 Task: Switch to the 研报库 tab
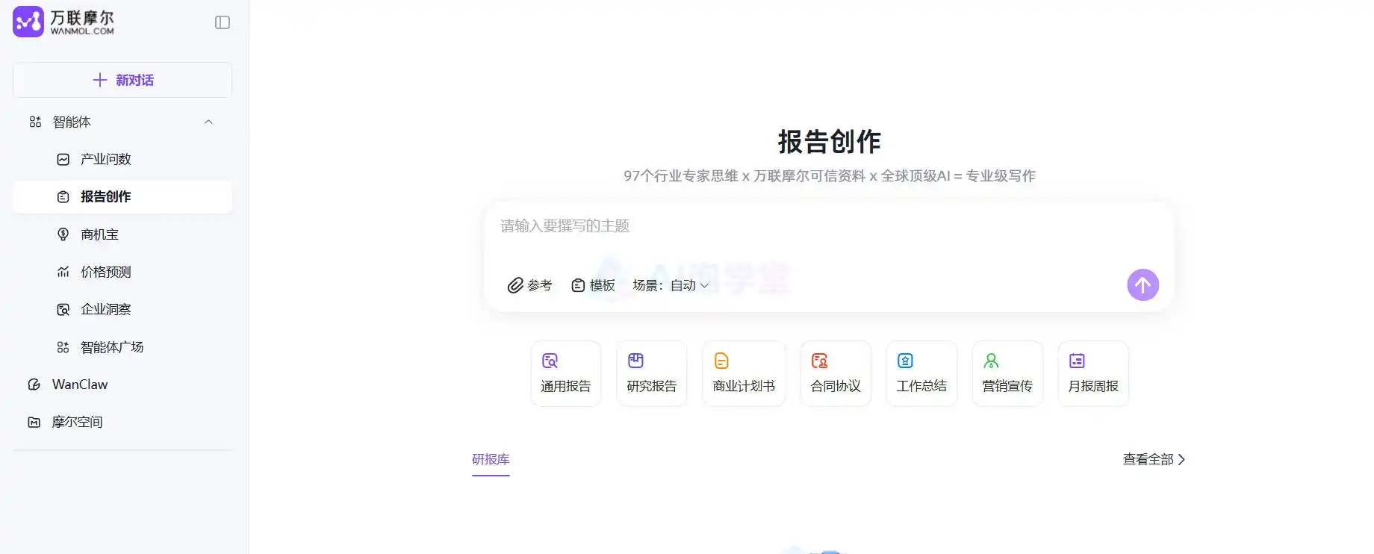tap(491, 459)
